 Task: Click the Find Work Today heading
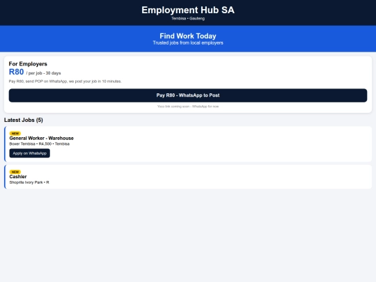188,36
